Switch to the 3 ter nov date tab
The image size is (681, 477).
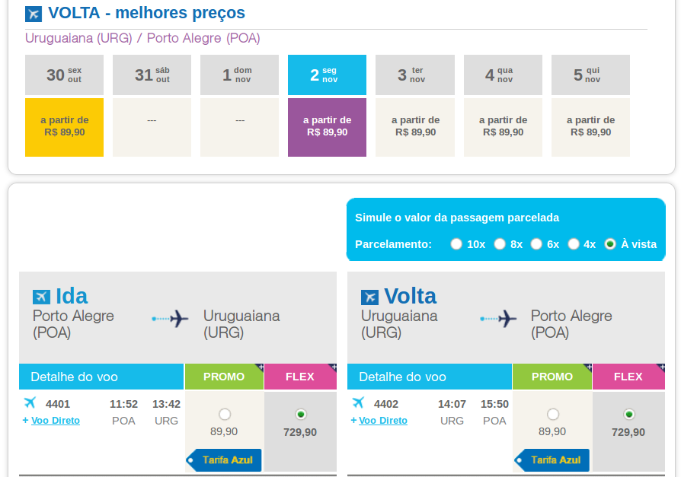415,75
